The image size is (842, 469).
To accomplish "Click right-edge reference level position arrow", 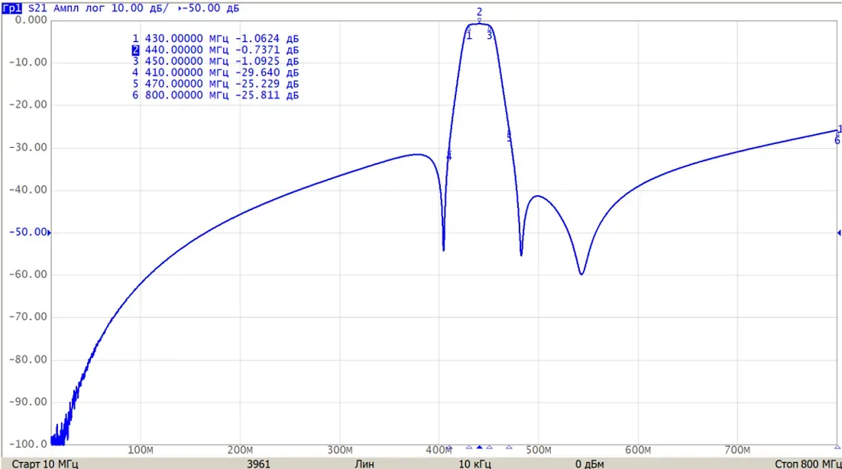I will (839, 233).
